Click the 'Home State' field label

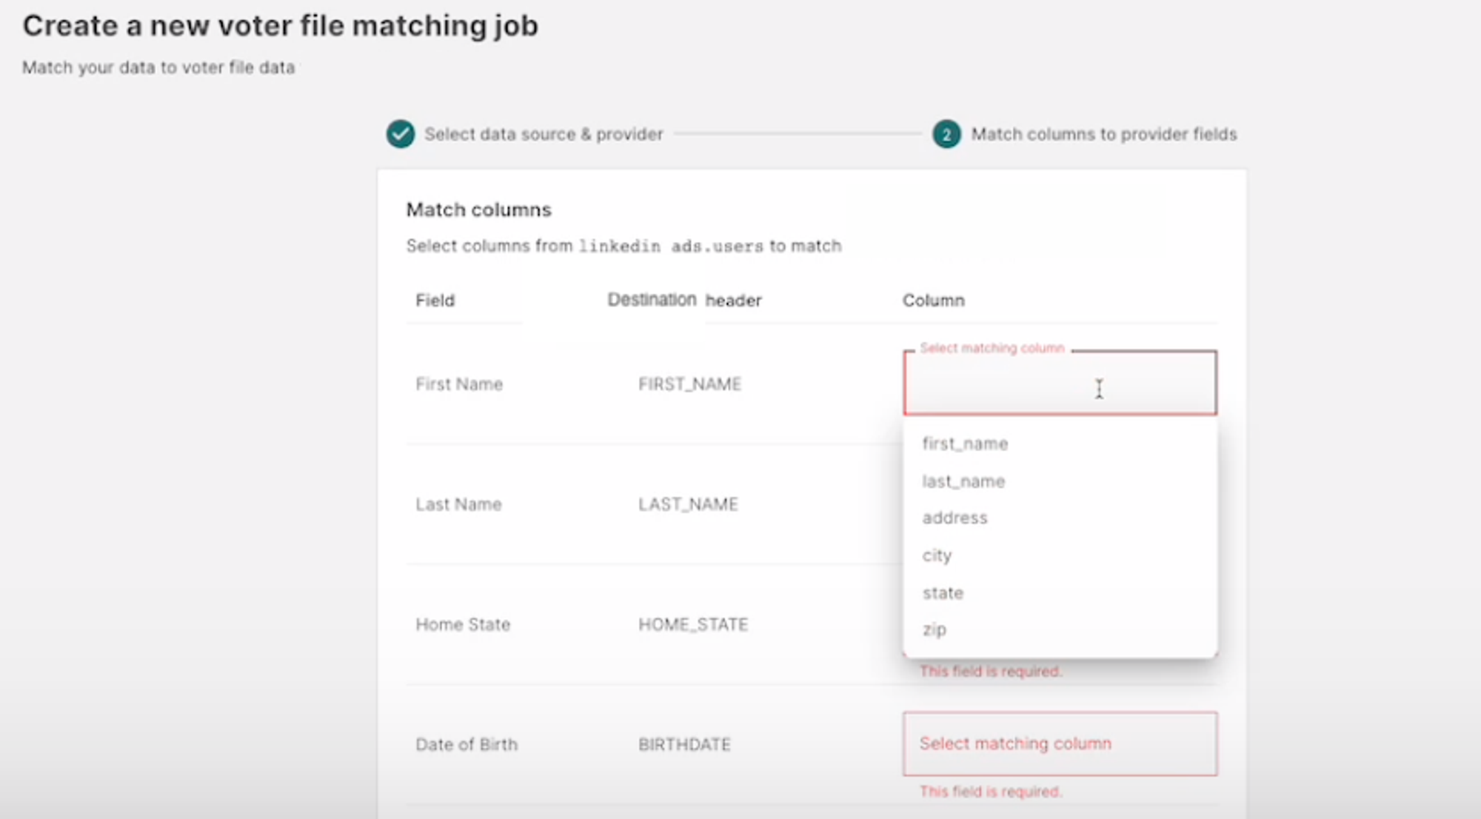point(463,624)
